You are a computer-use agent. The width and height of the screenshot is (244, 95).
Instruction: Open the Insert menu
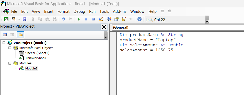click(49, 11)
